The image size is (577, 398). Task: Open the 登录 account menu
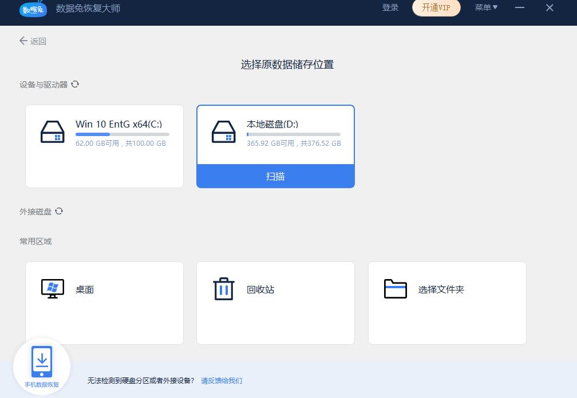[390, 7]
